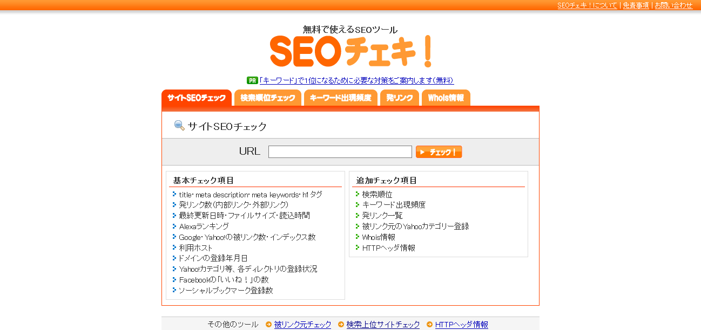Click the green PR badge icon
701x330 pixels.
coord(252,80)
